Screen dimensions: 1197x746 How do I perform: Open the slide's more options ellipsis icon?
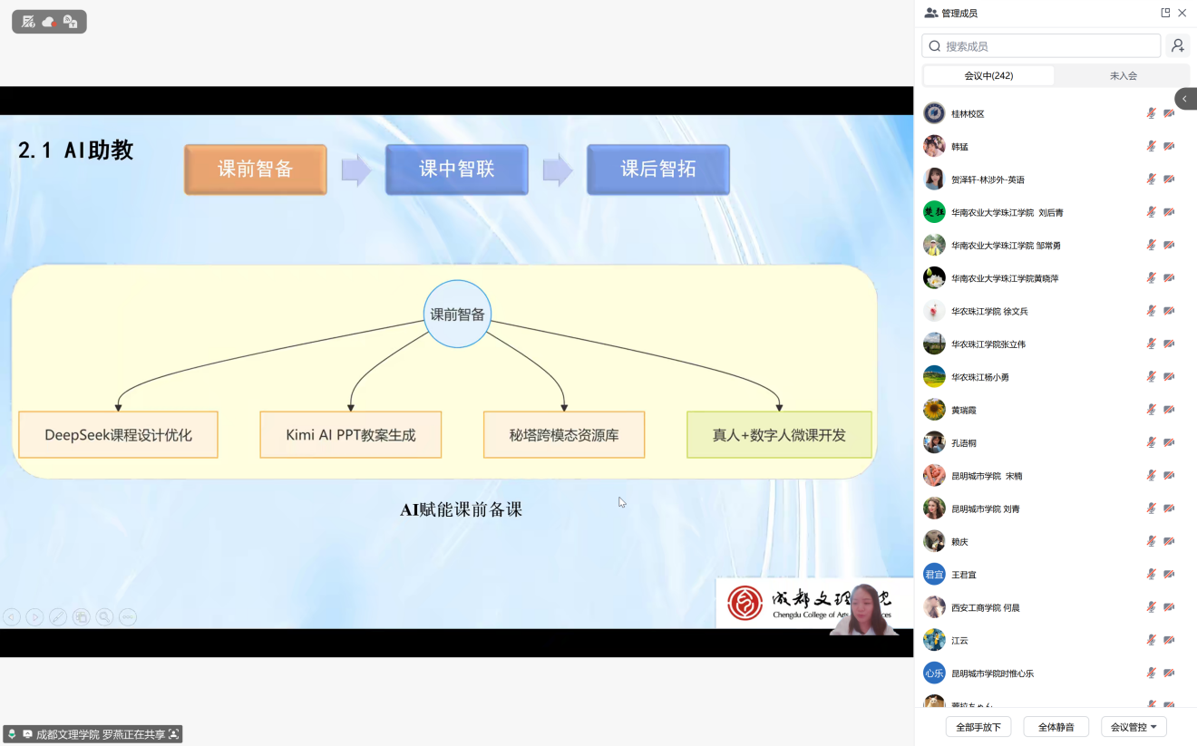pos(128,617)
